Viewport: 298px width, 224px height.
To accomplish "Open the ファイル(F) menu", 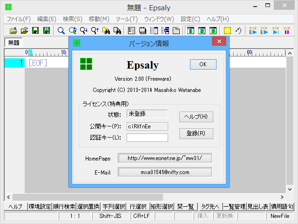I will coord(19,19).
